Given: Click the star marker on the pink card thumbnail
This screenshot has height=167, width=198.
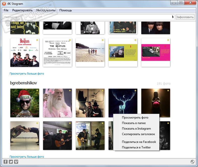Looking at the screenshot, I should tap(168, 40).
